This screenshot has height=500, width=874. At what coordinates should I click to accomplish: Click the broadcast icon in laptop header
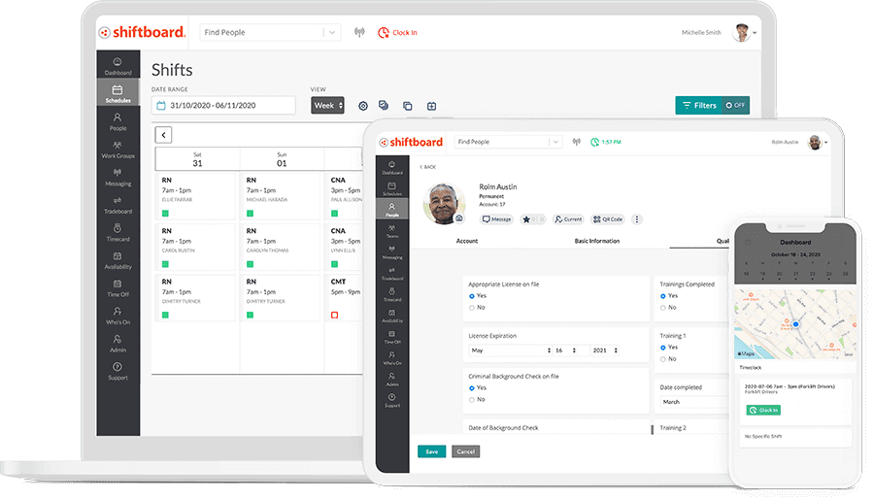(x=359, y=32)
